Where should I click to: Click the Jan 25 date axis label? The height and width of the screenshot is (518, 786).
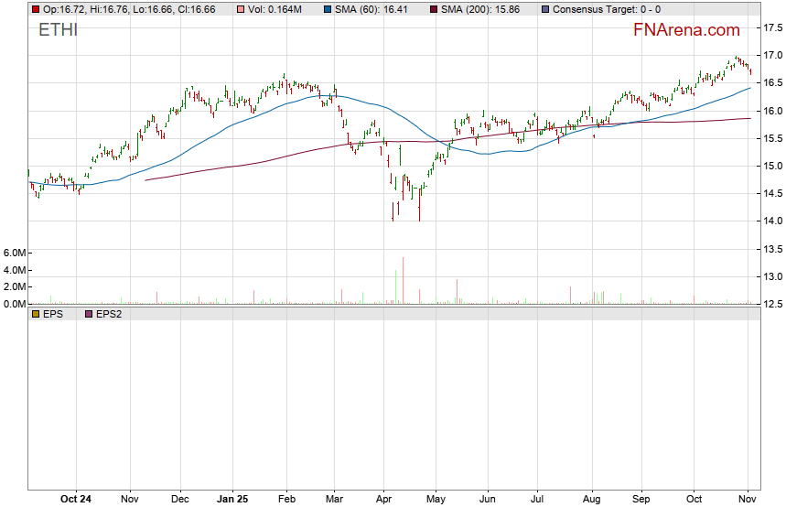pyautogui.click(x=232, y=500)
